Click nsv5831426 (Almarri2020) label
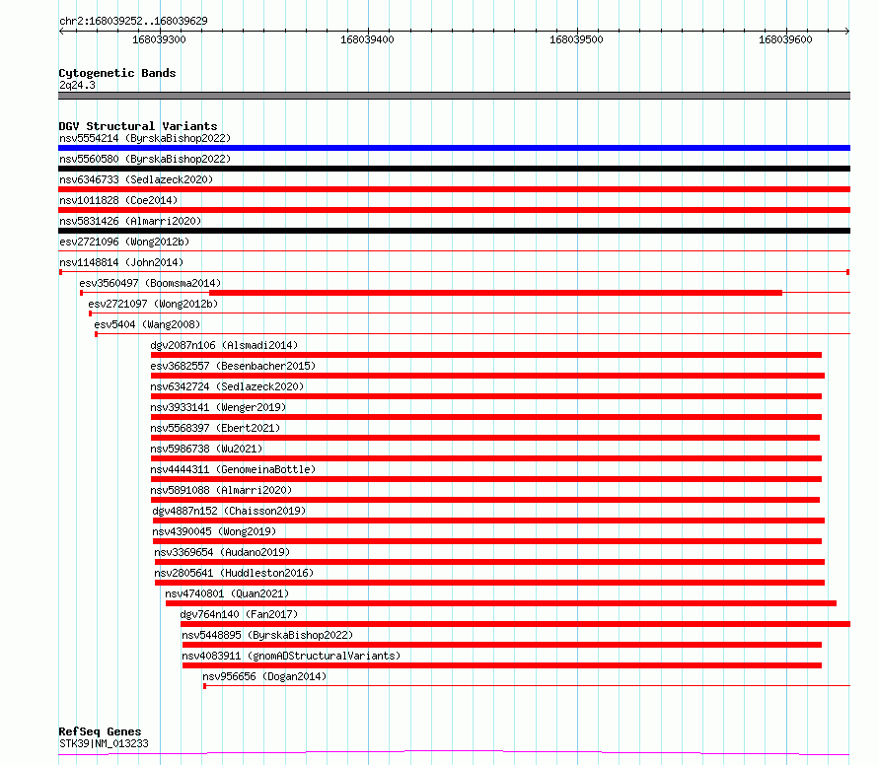Viewport: 878px width, 765px height. click(x=130, y=221)
